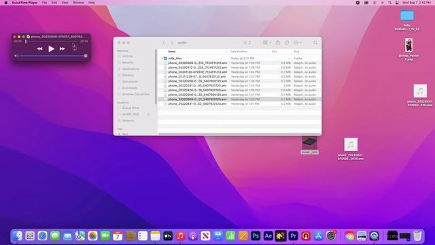
Task: Open the share button in QuickTime Player
Action: 74,48
